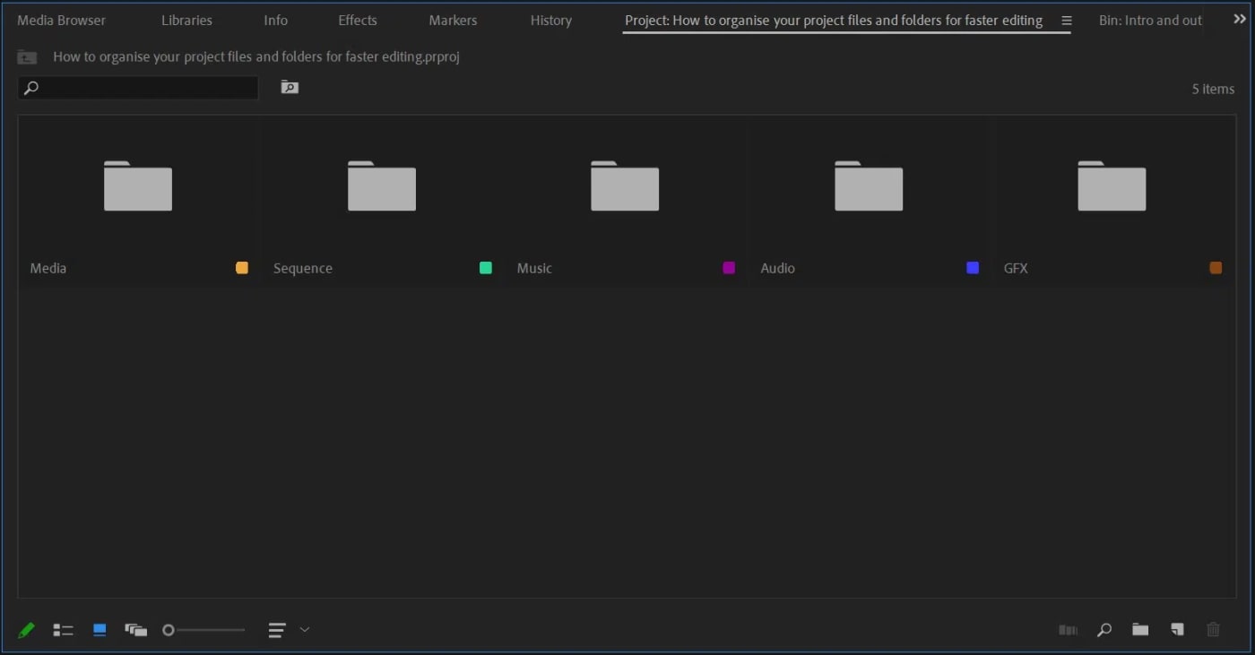Open the Project panel menu via hamburger icon

click(1066, 20)
